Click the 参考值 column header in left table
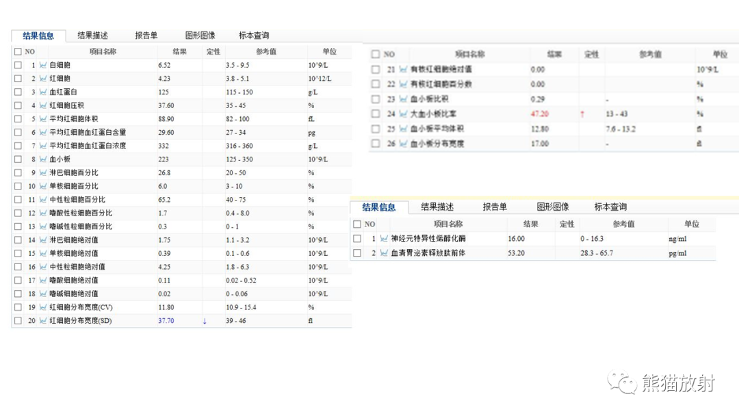Image resolution: width=739 pixels, height=416 pixels. pyautogui.click(x=265, y=52)
